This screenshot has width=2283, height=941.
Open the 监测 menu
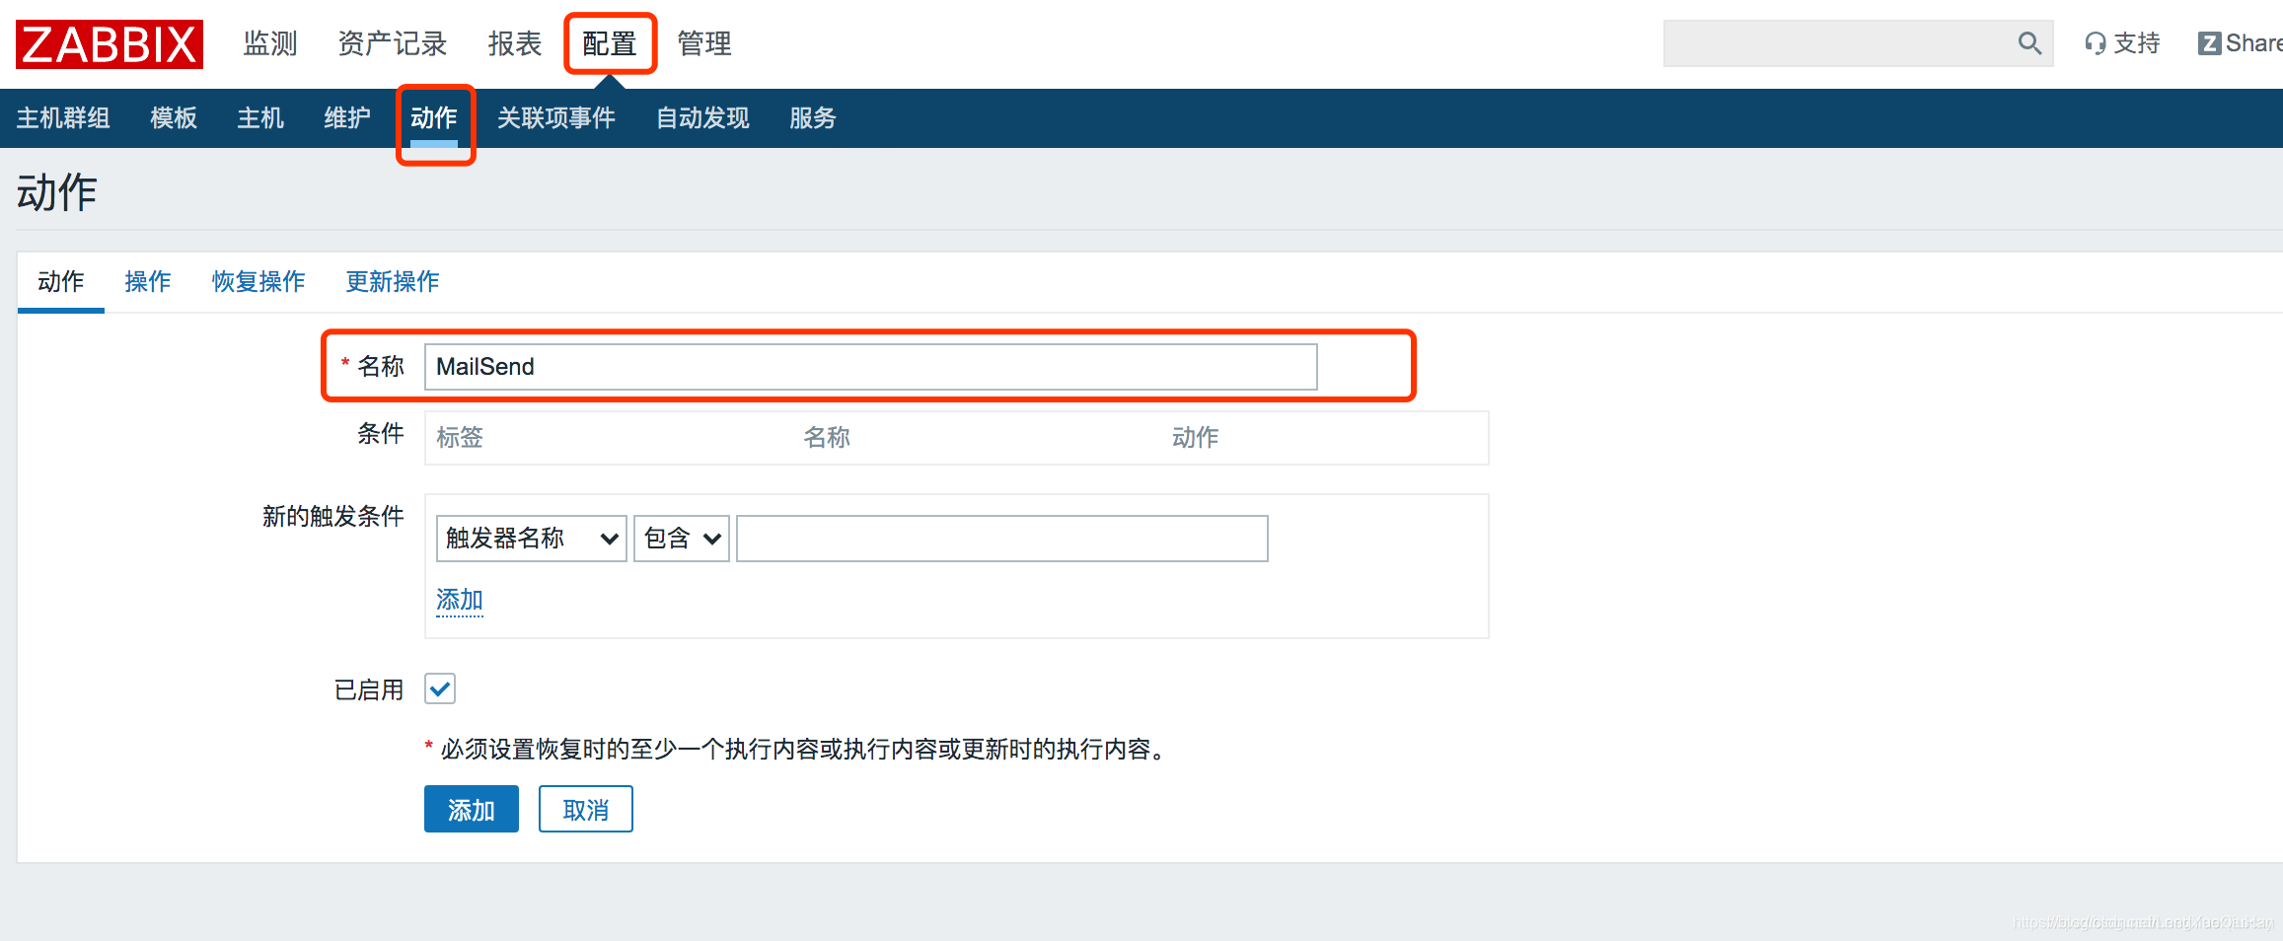[x=270, y=43]
